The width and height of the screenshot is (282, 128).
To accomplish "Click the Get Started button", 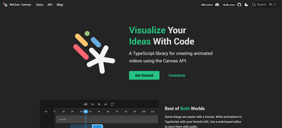I will [x=144, y=75].
